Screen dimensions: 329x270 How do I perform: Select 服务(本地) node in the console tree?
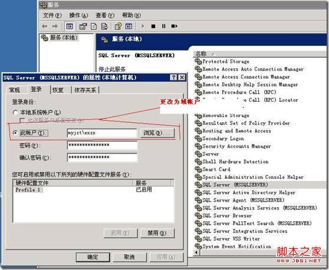(60, 38)
